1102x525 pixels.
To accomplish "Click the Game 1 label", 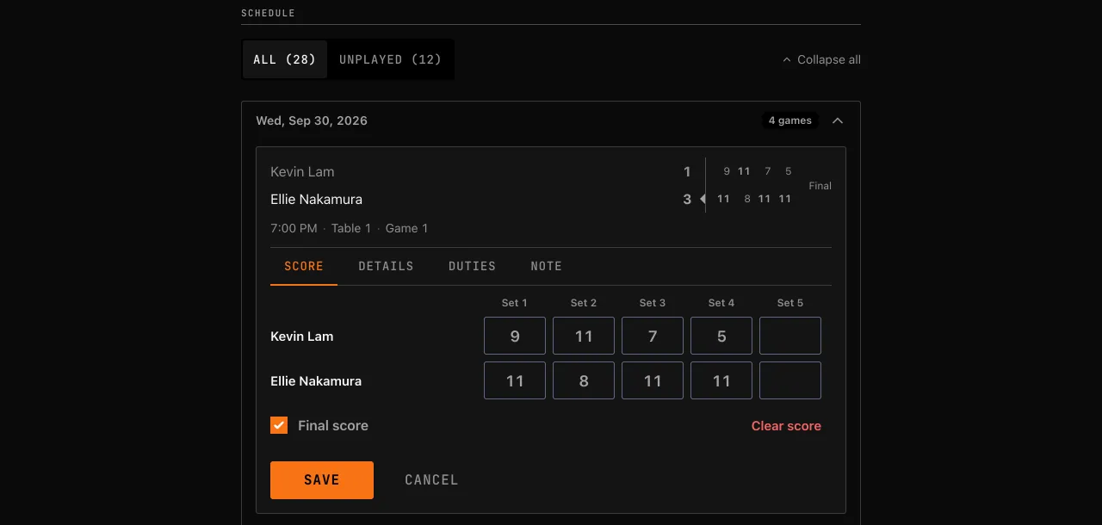I will (406, 228).
